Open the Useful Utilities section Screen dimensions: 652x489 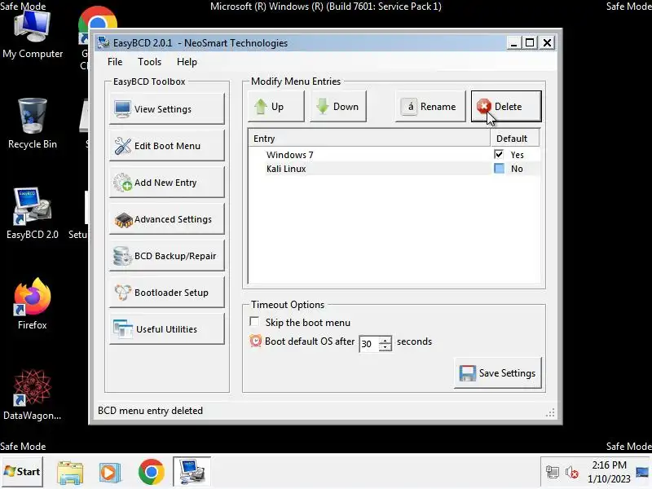[167, 329]
